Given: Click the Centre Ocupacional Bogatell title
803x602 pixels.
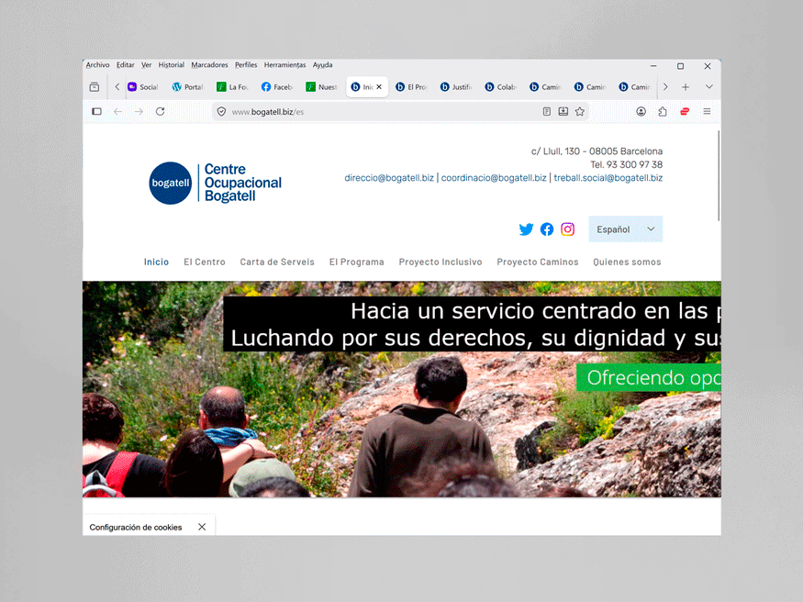Looking at the screenshot, I should pyautogui.click(x=243, y=183).
